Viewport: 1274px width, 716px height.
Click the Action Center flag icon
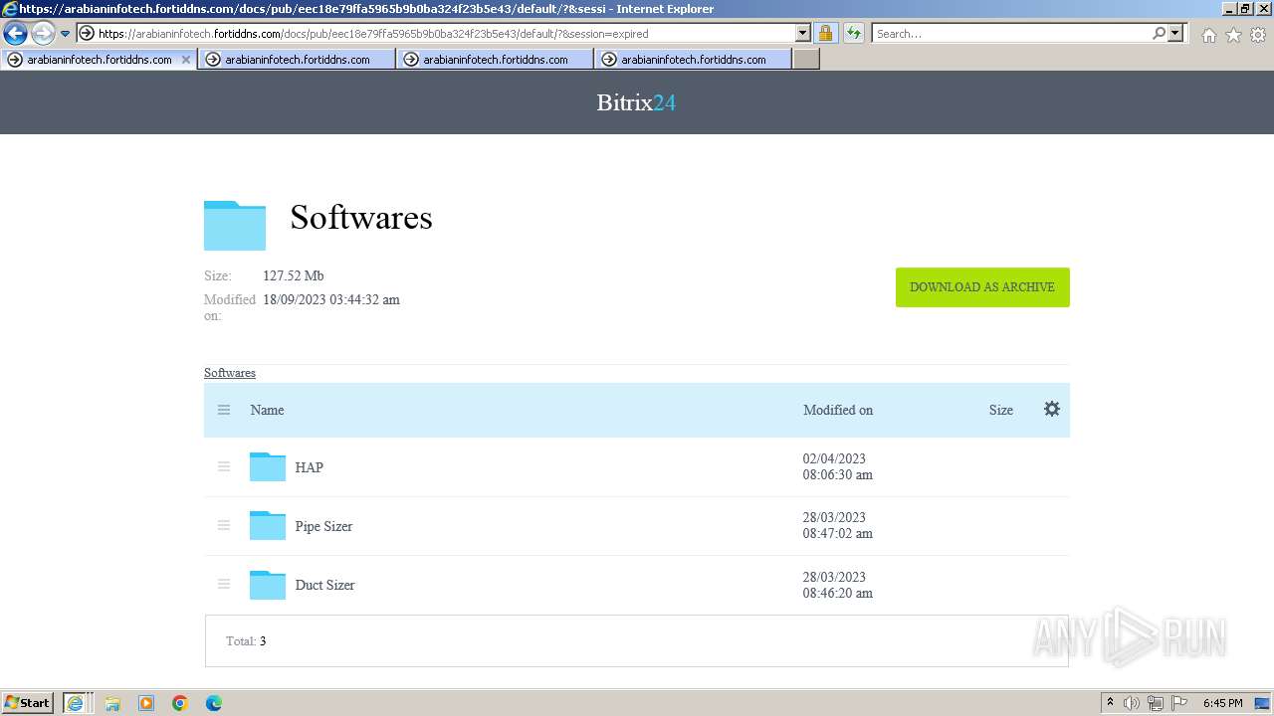point(1178,703)
